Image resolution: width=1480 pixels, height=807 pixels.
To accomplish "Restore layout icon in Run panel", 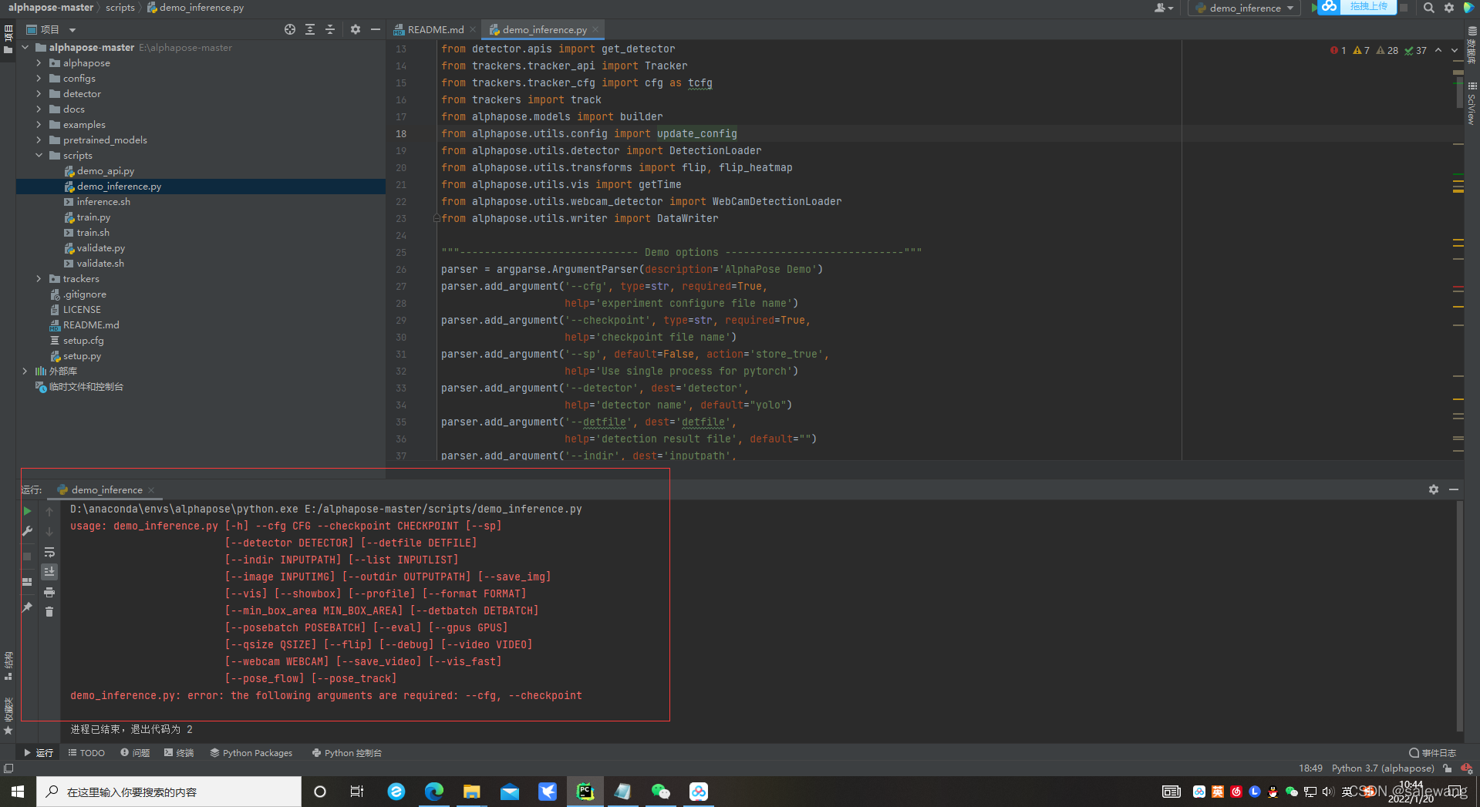I will (27, 582).
